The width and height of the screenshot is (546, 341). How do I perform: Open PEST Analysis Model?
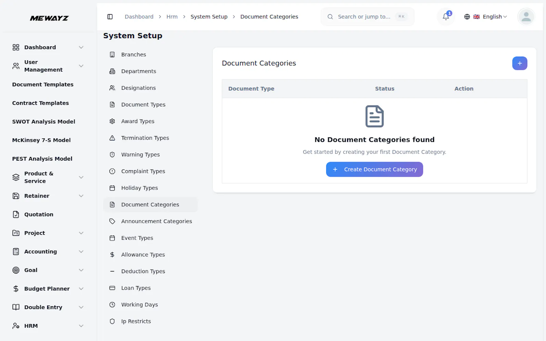tap(42, 159)
